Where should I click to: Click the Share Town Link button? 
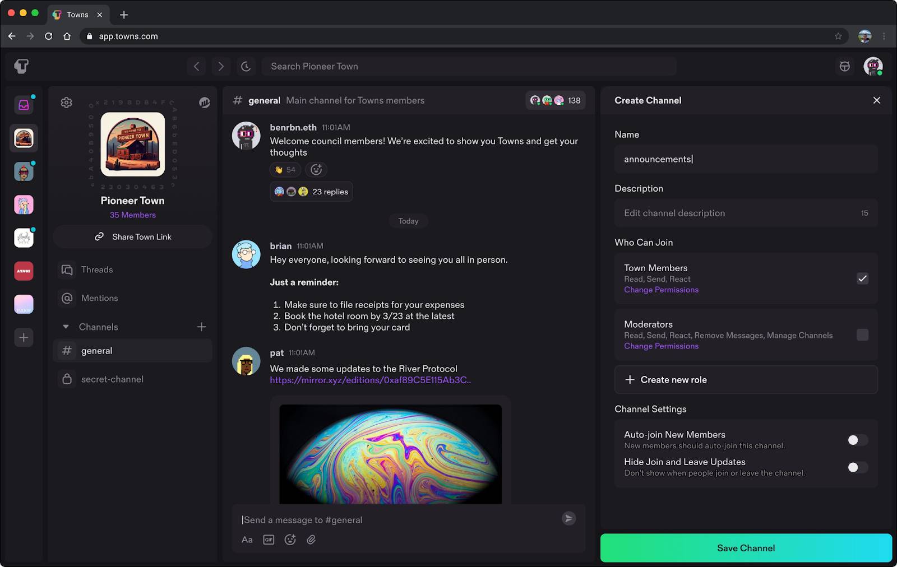click(x=132, y=236)
